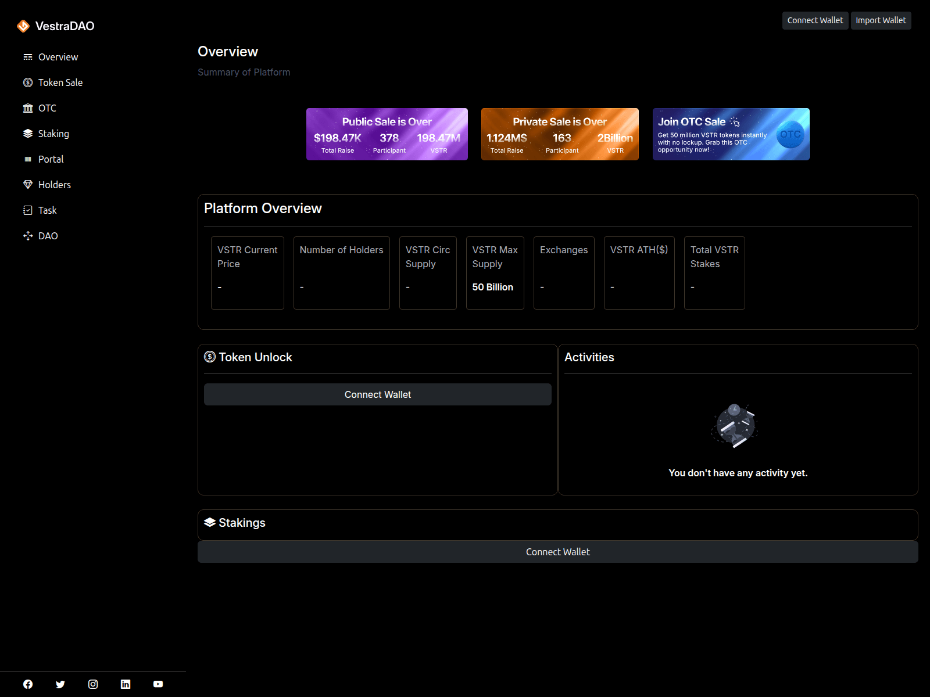Screen dimensions: 930x697
Task: Open the Twitter social link
Action: (60, 684)
